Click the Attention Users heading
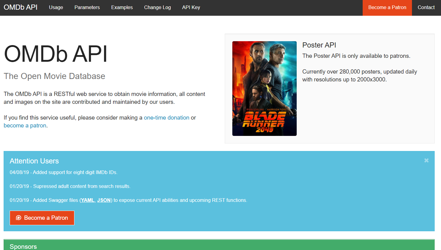The height and width of the screenshot is (250, 441). (x=34, y=161)
